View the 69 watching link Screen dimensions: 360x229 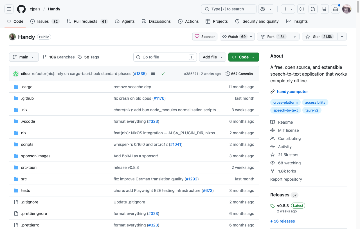coord(285,163)
